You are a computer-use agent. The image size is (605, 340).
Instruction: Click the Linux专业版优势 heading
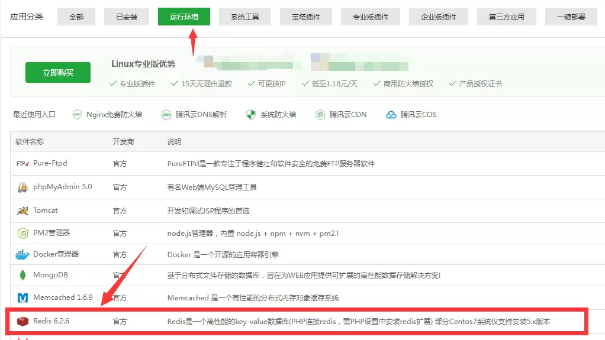pyautogui.click(x=143, y=64)
